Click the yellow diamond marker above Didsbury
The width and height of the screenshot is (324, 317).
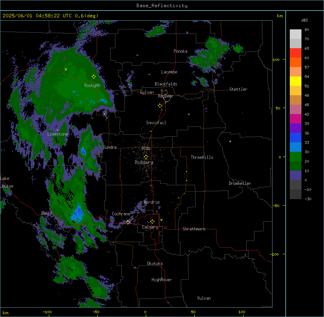146,157
